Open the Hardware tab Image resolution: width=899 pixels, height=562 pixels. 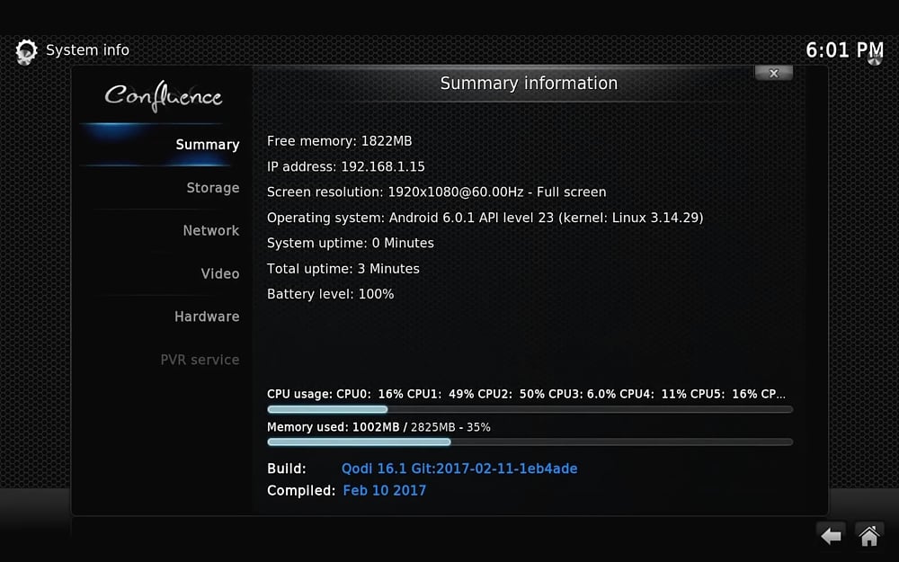[x=207, y=317]
